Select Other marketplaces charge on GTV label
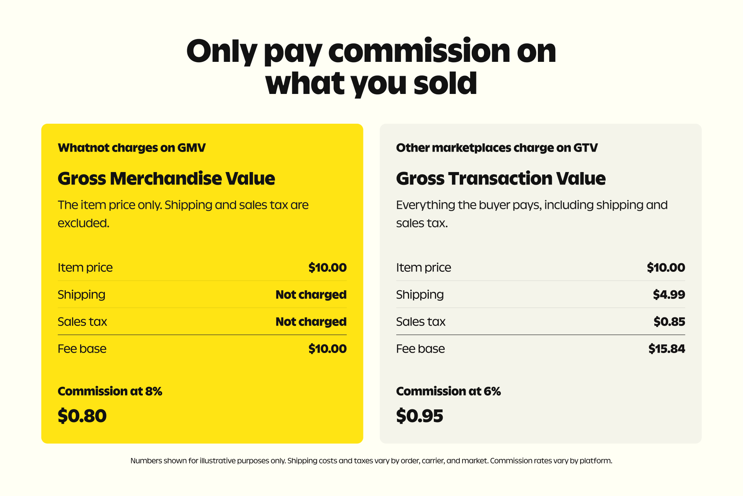Viewport: 743px width, 496px height. (x=497, y=148)
